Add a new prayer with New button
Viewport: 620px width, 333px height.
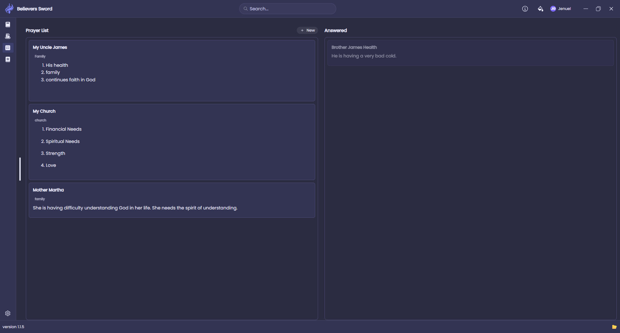[307, 30]
